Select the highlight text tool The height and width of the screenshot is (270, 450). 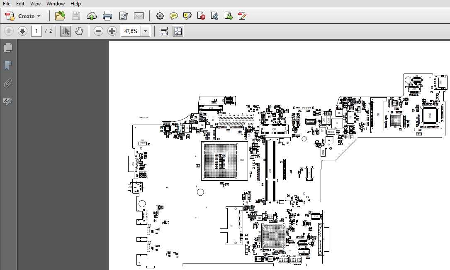187,16
